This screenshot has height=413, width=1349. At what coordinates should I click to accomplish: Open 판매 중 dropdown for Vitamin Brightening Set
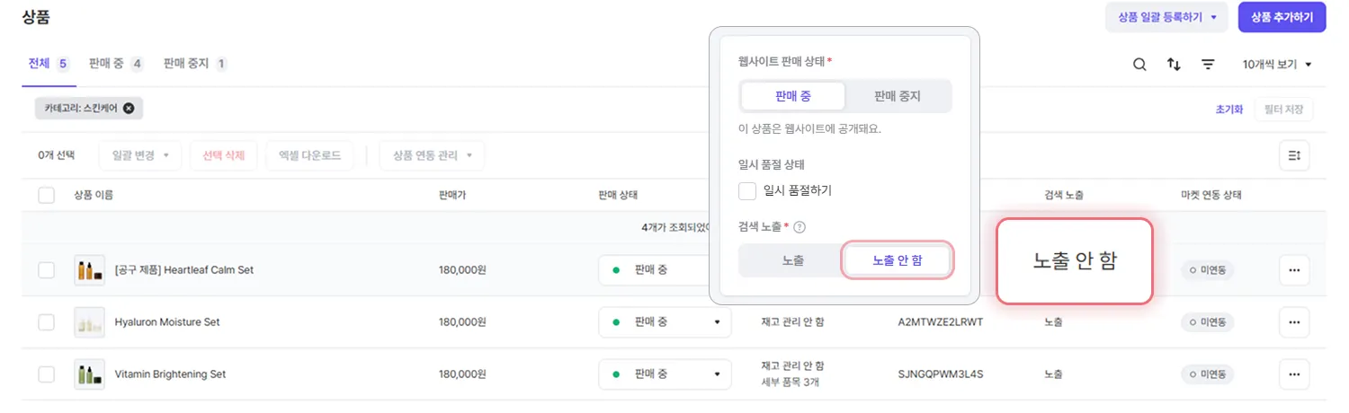[x=665, y=373]
